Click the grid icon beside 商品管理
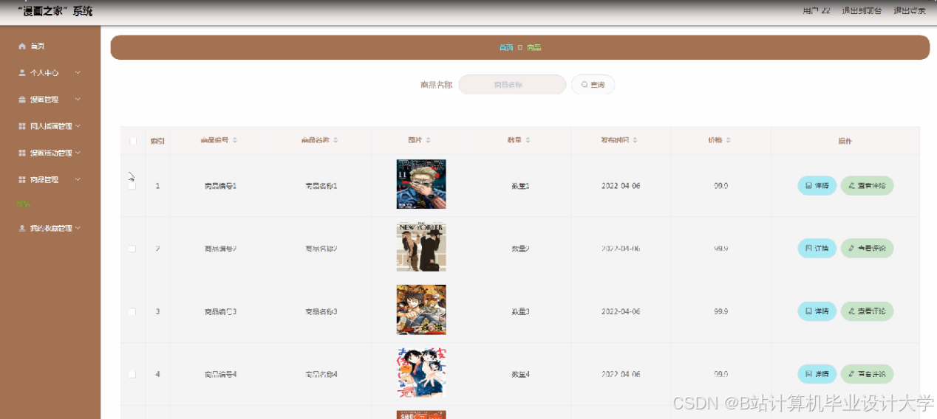The height and width of the screenshot is (419, 937). pyautogui.click(x=22, y=179)
